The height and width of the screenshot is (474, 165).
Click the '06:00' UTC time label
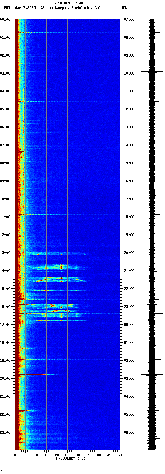(129, 432)
